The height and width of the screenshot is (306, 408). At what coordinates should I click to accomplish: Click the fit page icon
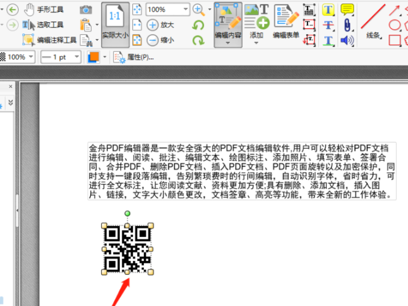(x=137, y=10)
